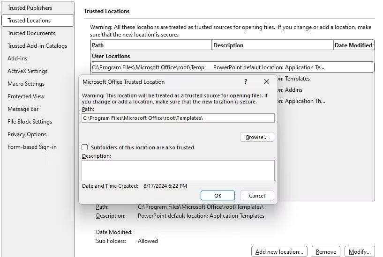Select the root\Temp location row
The height and width of the screenshot is (257, 383).
tap(233, 67)
